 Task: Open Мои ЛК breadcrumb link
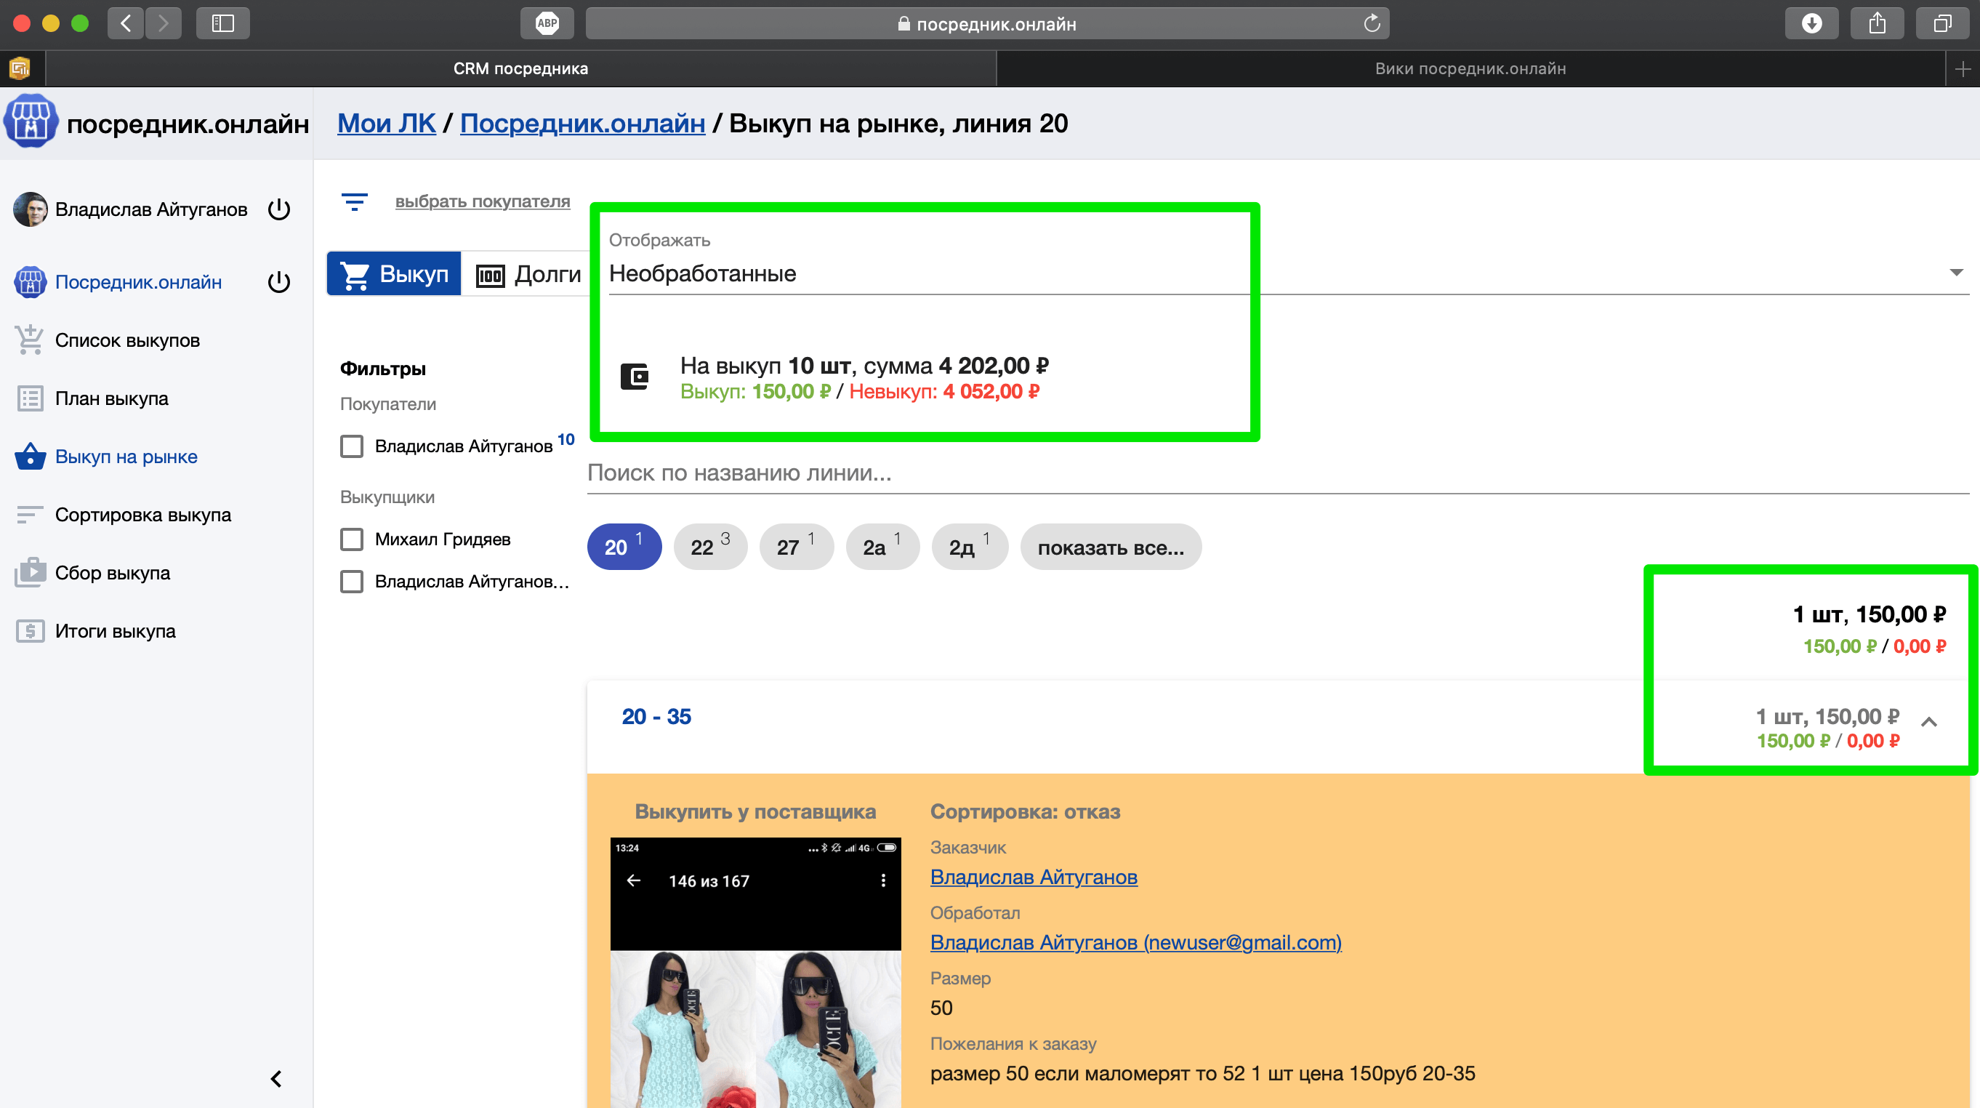click(386, 123)
